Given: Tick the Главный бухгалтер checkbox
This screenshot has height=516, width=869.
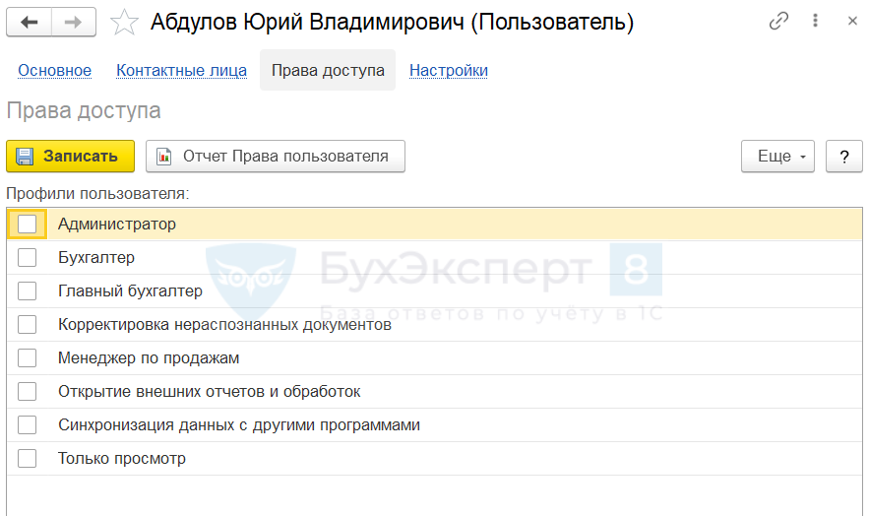Looking at the screenshot, I should pos(27,291).
